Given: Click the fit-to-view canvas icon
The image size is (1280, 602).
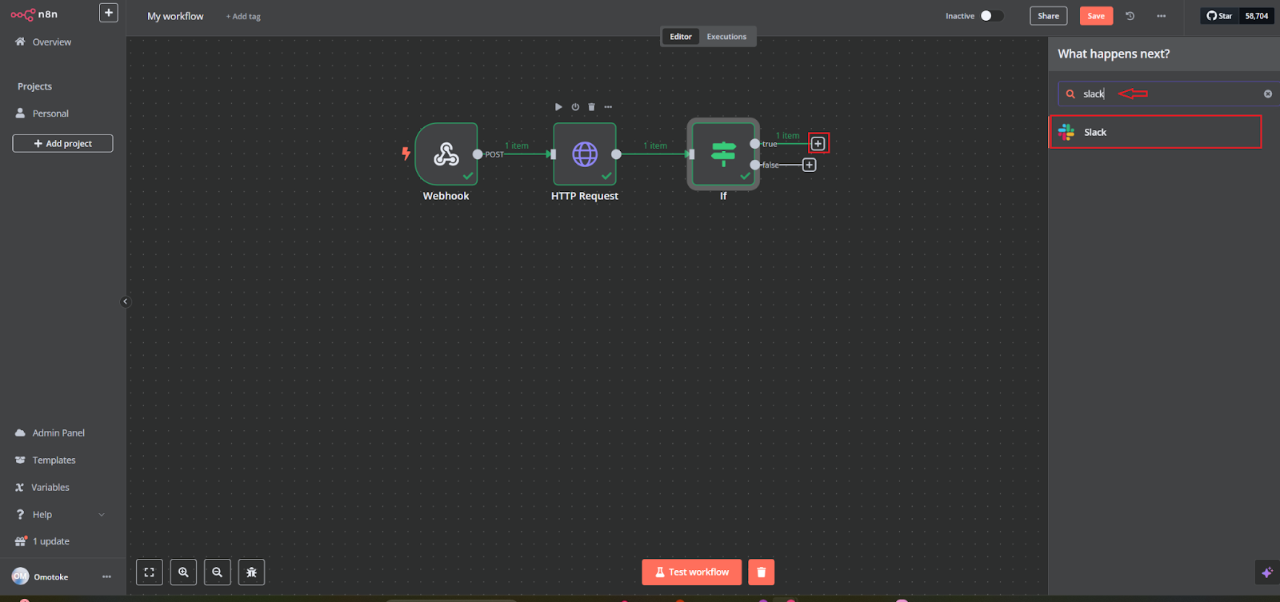Looking at the screenshot, I should pos(150,572).
